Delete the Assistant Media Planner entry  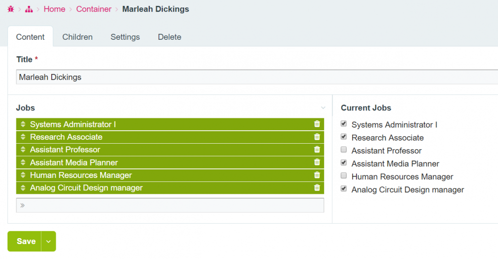coord(317,162)
